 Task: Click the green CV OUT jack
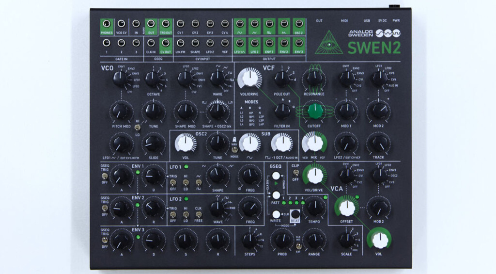pyautogui.click(x=166, y=43)
